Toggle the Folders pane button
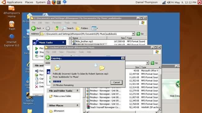Image resolution: width=202 pixels, height=113 pixels. click(x=82, y=28)
